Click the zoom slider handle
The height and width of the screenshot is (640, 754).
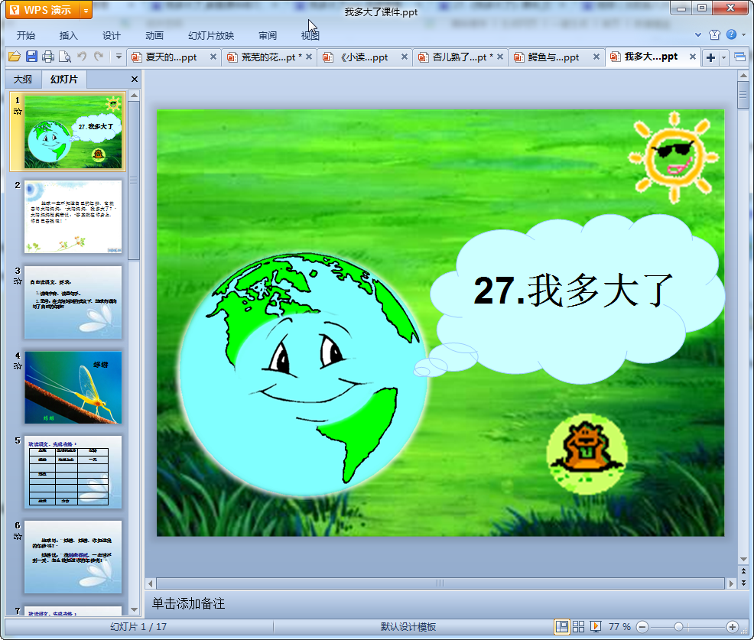[678, 626]
